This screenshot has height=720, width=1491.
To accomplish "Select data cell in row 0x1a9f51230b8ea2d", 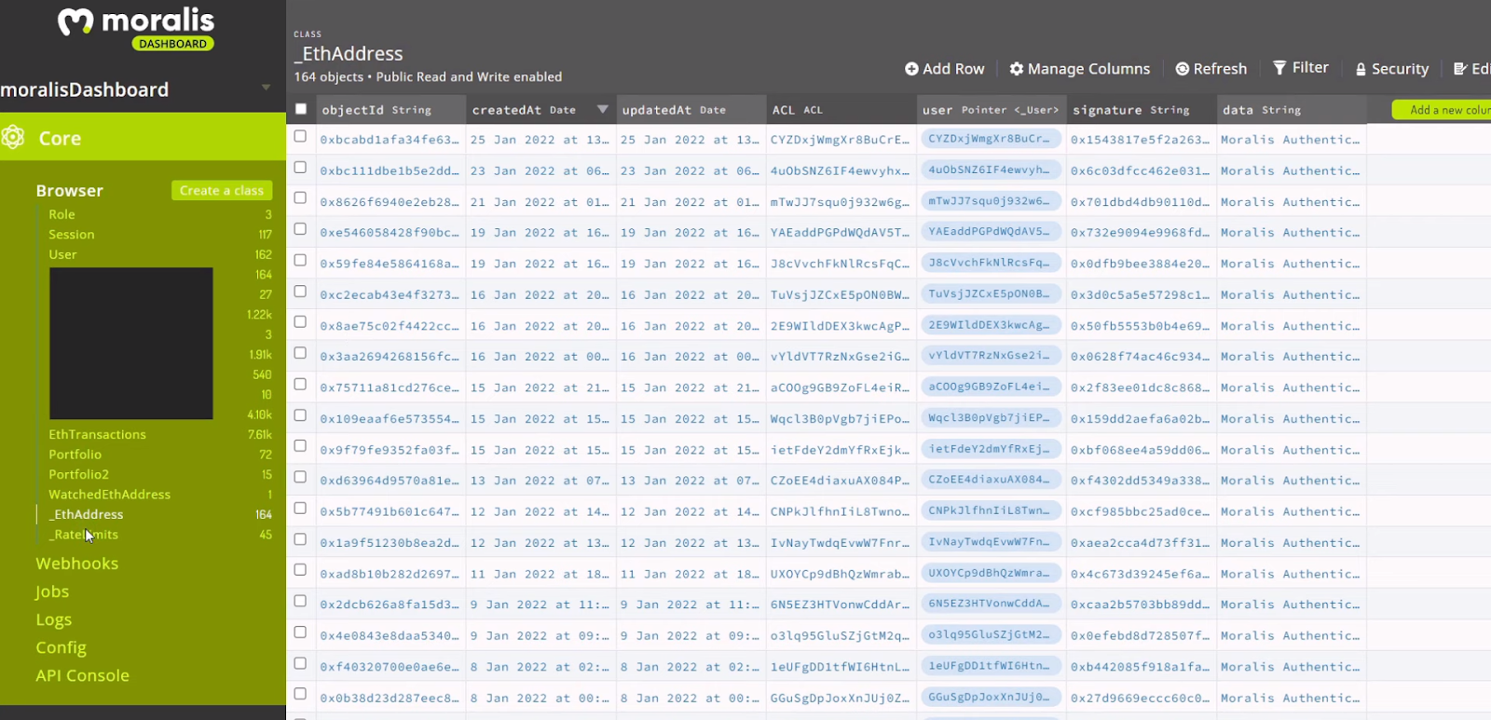I will pos(1292,542).
